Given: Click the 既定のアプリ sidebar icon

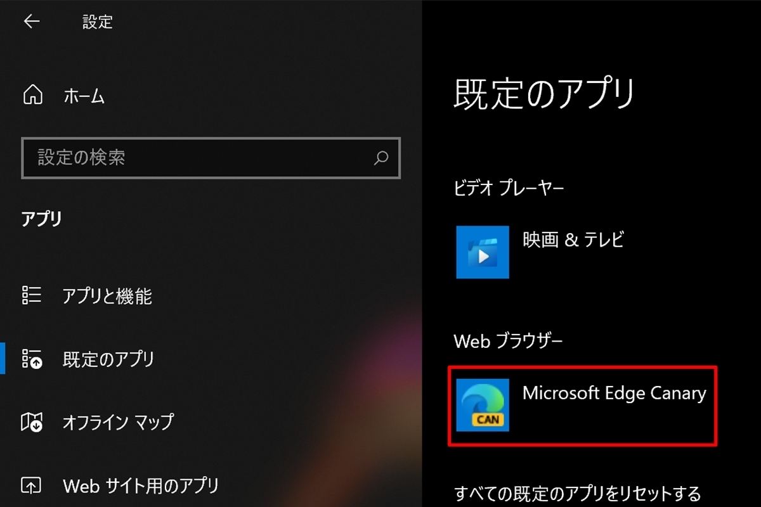Looking at the screenshot, I should click(x=32, y=359).
